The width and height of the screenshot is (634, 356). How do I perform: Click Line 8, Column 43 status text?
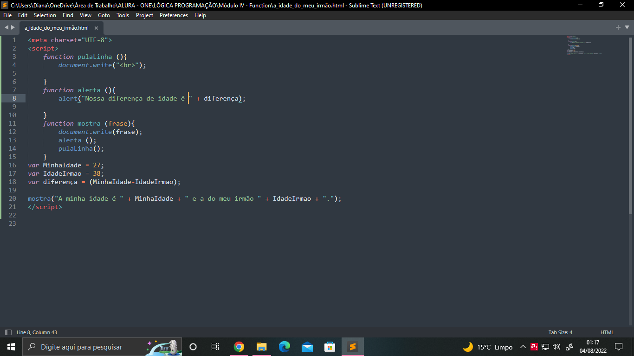(37, 332)
